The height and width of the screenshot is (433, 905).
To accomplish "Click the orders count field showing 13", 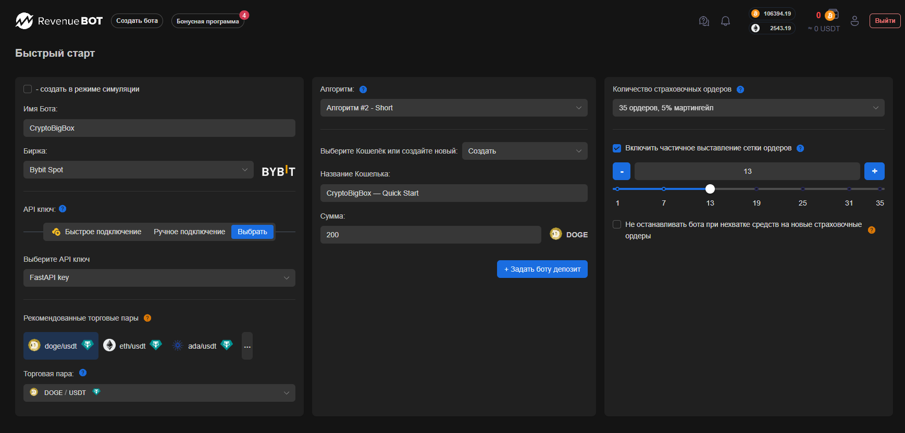I will click(747, 171).
